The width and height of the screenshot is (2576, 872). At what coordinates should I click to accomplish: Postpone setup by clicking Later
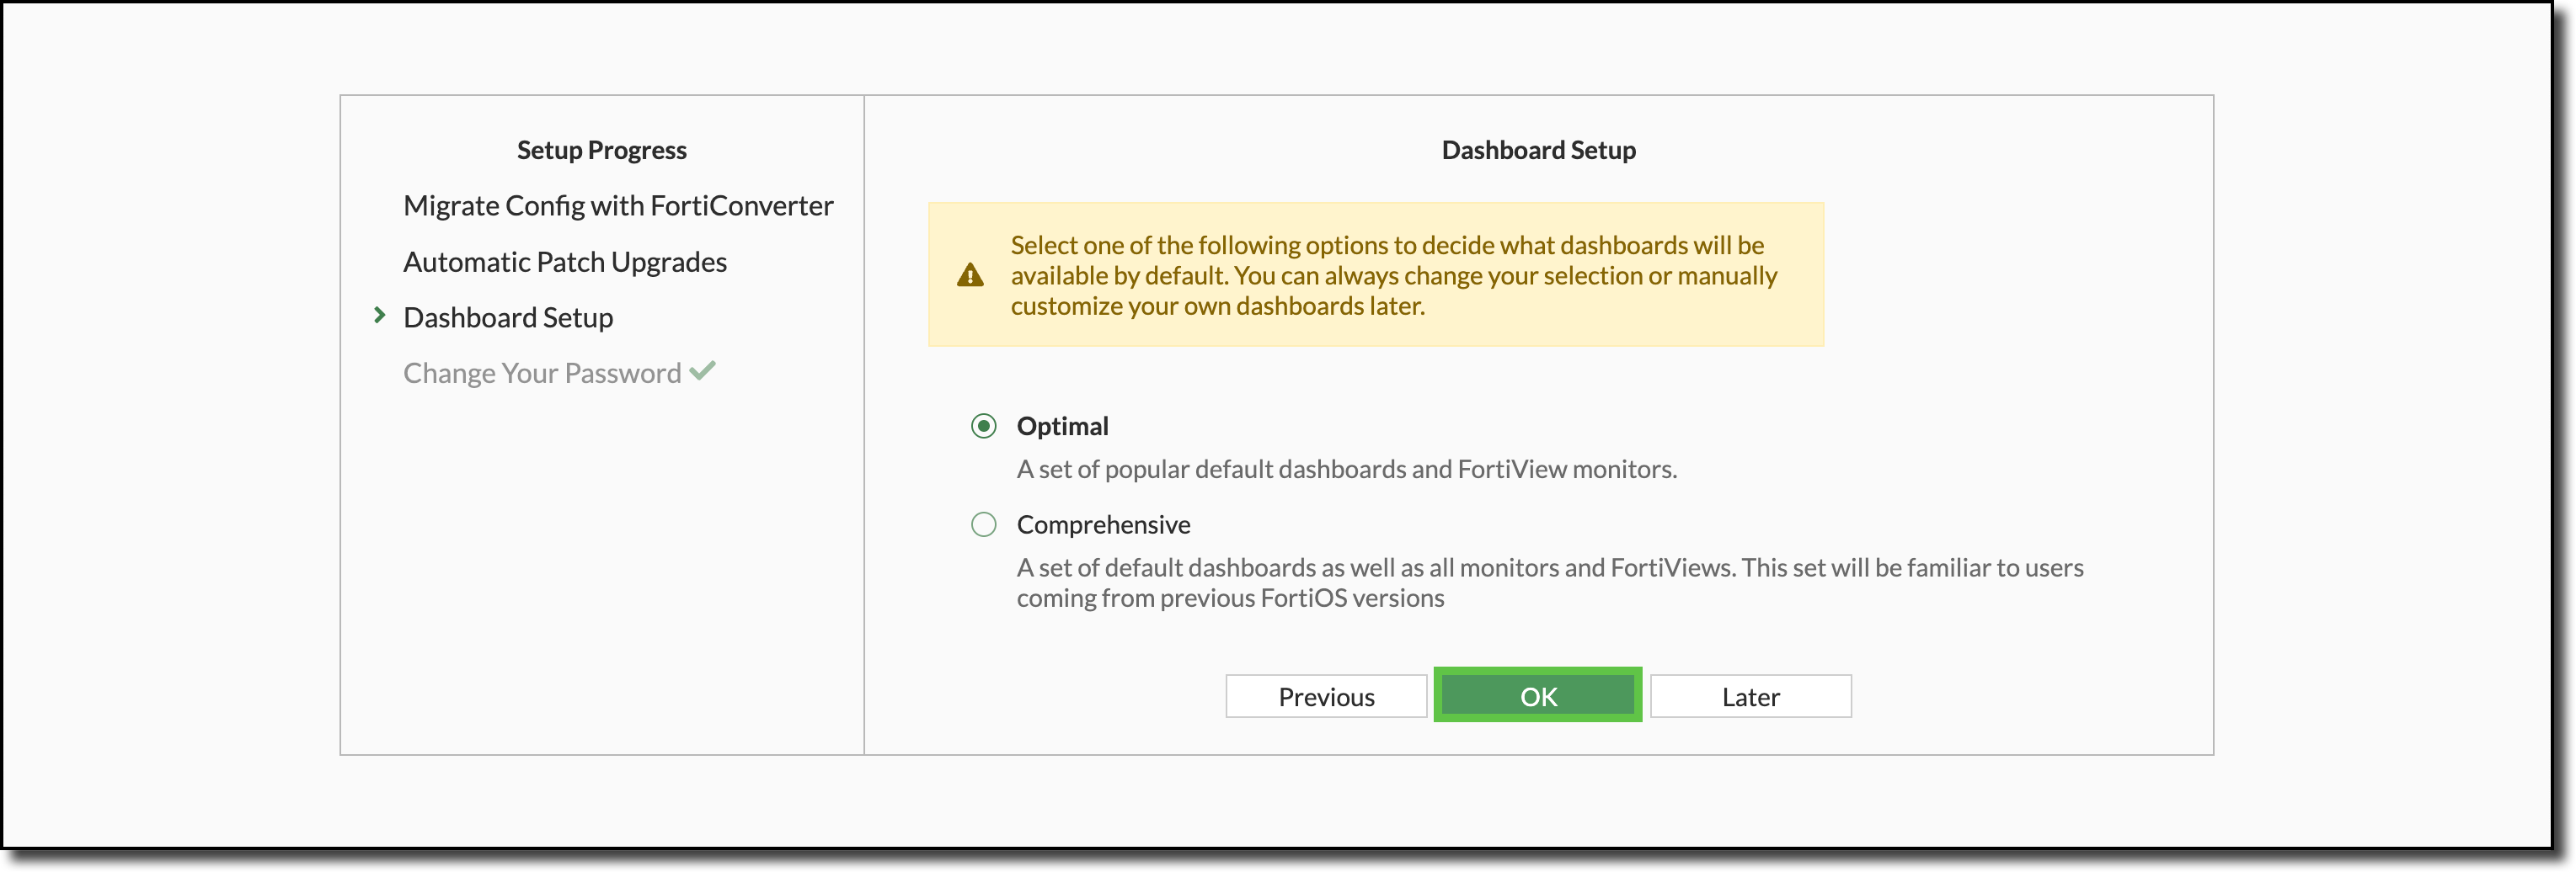pyautogui.click(x=1750, y=696)
